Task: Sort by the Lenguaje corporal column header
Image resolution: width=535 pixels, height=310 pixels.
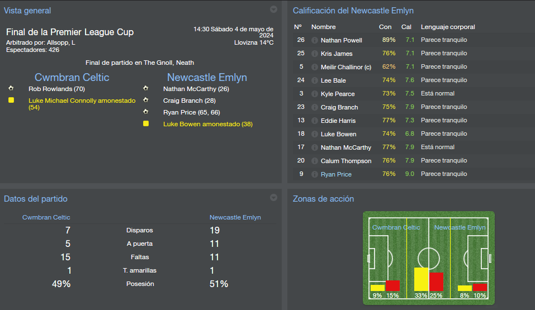Action: pos(448,27)
